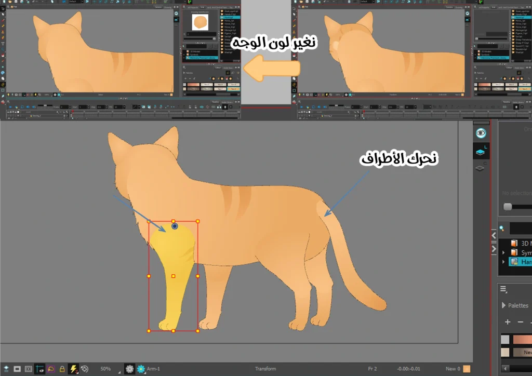Click the orange current colour swatch beside New 0
Image resolution: width=532 pixels, height=376 pixels.
(467, 369)
